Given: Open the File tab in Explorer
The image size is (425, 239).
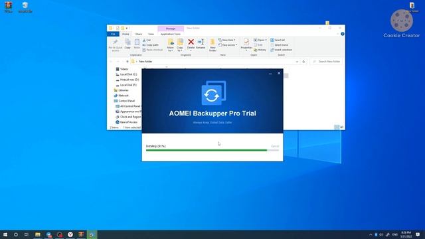Looking at the screenshot, I should pos(113,34).
